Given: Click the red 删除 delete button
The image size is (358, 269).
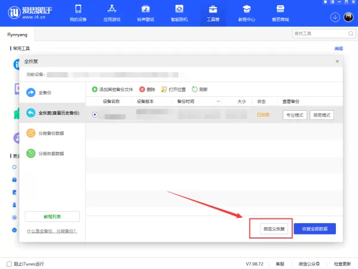Looking at the screenshot, I should point(147,89).
